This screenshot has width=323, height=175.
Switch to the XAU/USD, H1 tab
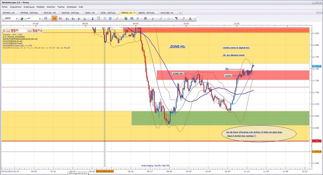pos(168,13)
